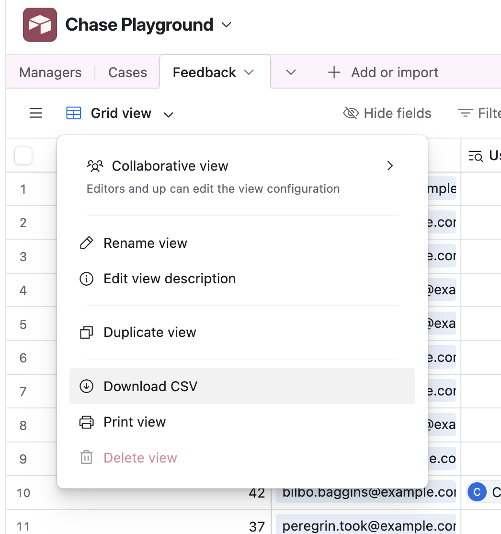Expand the Chase Playground base name dropdown
Viewport: 501px width, 534px height.
(x=227, y=24)
